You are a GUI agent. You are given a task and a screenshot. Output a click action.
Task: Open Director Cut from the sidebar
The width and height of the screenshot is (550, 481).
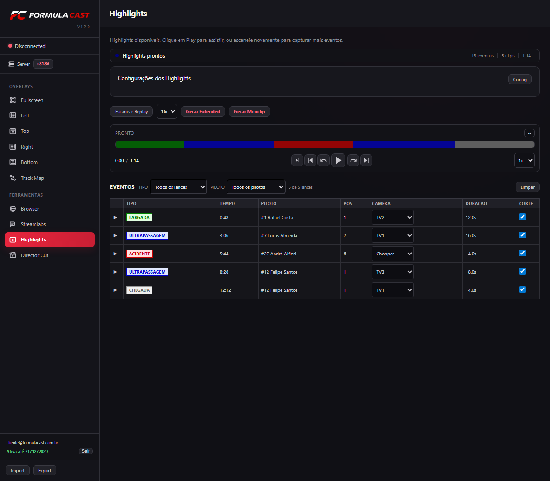coord(49,255)
